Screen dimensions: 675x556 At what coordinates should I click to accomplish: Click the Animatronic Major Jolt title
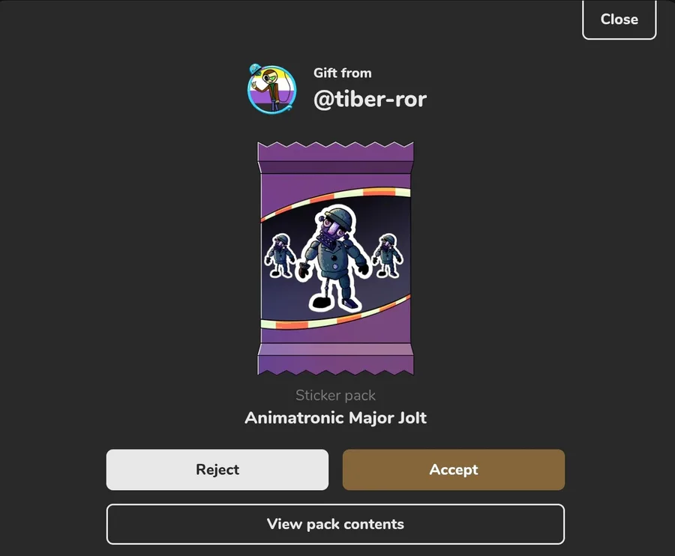coord(335,417)
